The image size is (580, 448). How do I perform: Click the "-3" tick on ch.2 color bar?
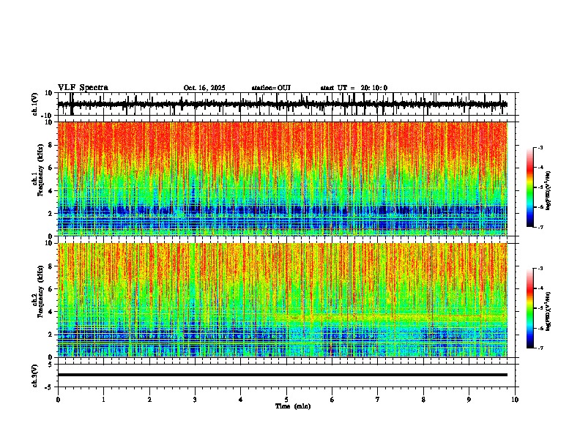540,269
